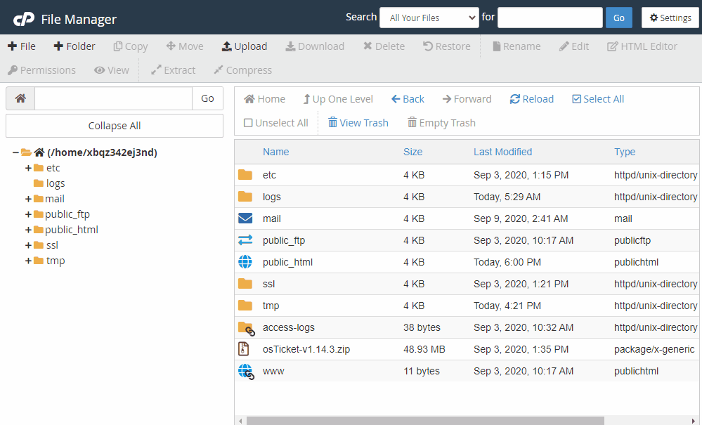Image resolution: width=702 pixels, height=425 pixels.
Task: Sort by Last Modified column
Action: click(x=502, y=152)
